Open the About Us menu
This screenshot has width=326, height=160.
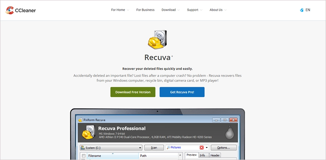pyautogui.click(x=216, y=10)
